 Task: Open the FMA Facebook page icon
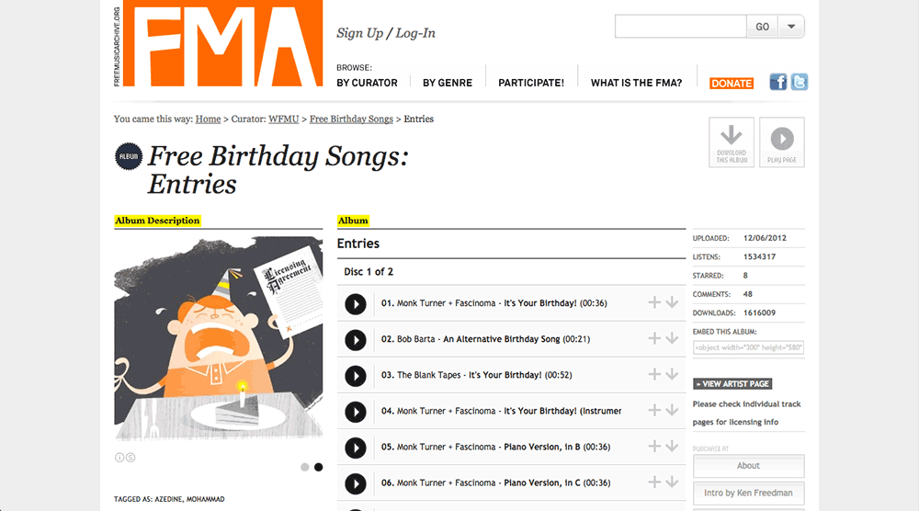[777, 82]
